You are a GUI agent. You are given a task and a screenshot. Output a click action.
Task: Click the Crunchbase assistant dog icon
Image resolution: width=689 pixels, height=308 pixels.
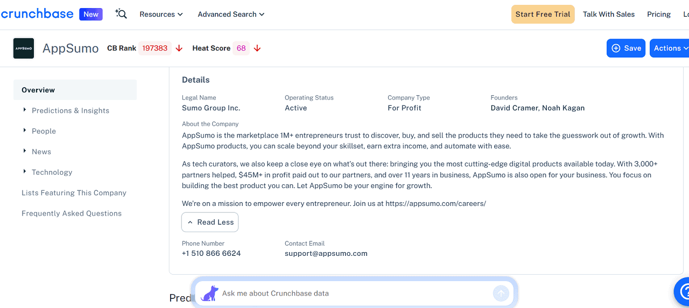pyautogui.click(x=210, y=293)
